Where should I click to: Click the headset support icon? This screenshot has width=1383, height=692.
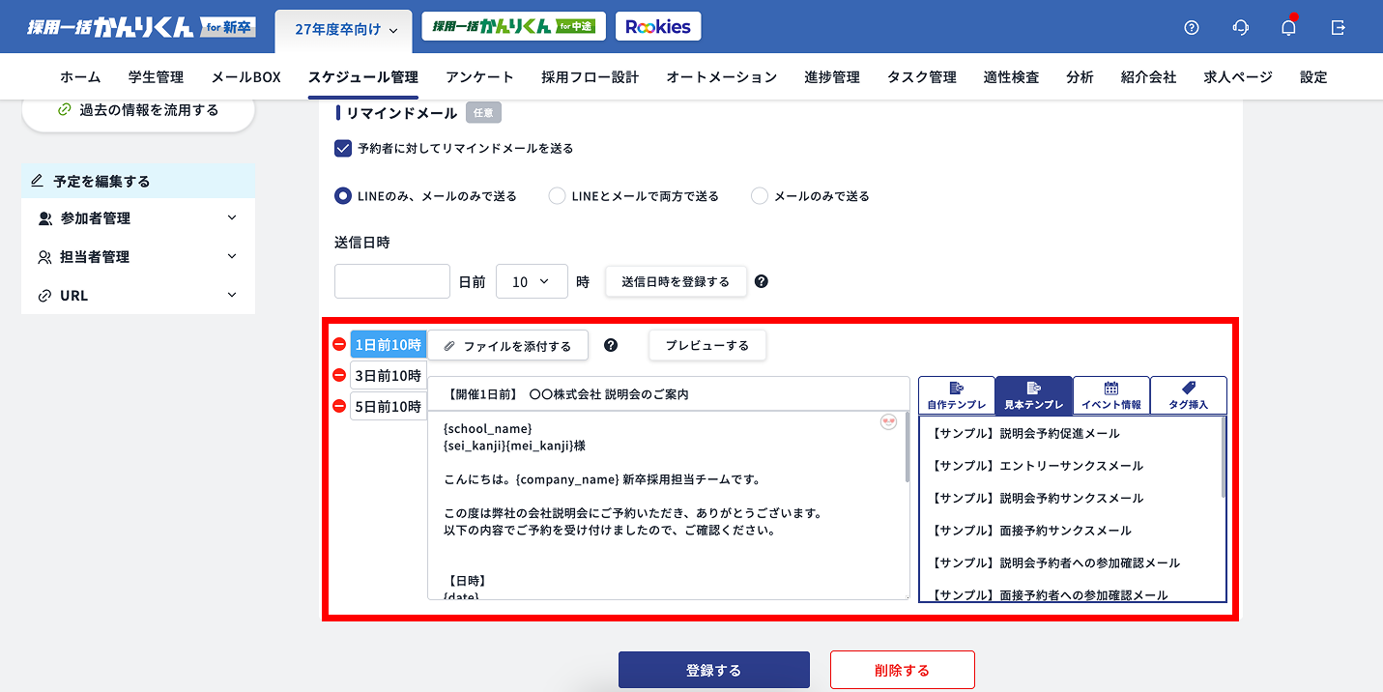[x=1240, y=28]
